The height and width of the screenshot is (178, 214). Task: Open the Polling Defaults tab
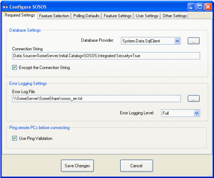tap(86, 16)
